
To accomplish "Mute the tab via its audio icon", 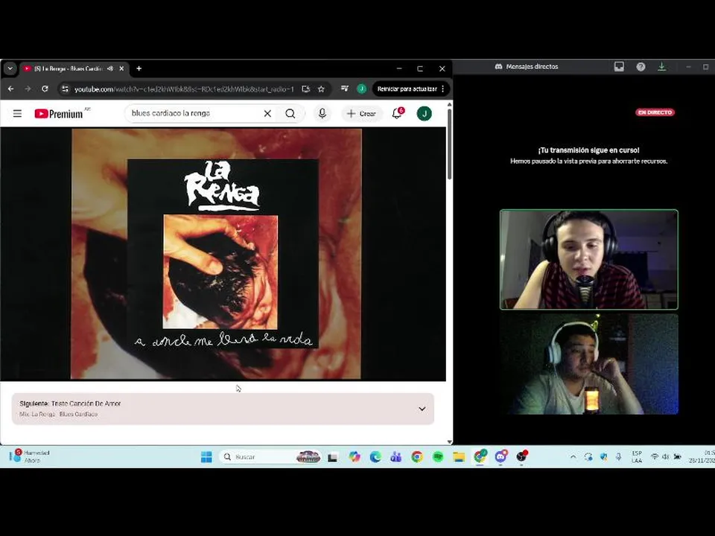I will [x=110, y=68].
